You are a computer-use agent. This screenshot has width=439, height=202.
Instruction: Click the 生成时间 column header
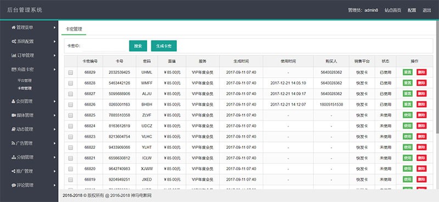[241, 61]
